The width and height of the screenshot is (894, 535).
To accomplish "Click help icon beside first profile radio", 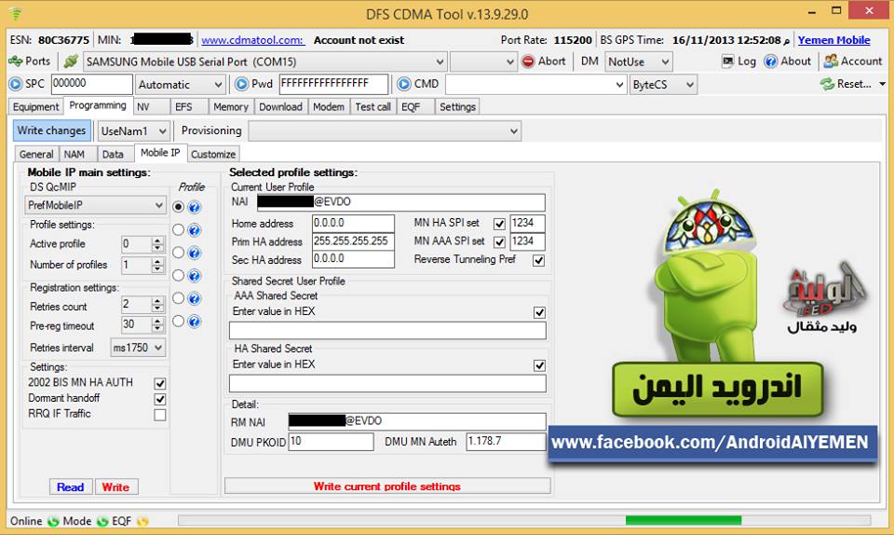I will pos(195,207).
